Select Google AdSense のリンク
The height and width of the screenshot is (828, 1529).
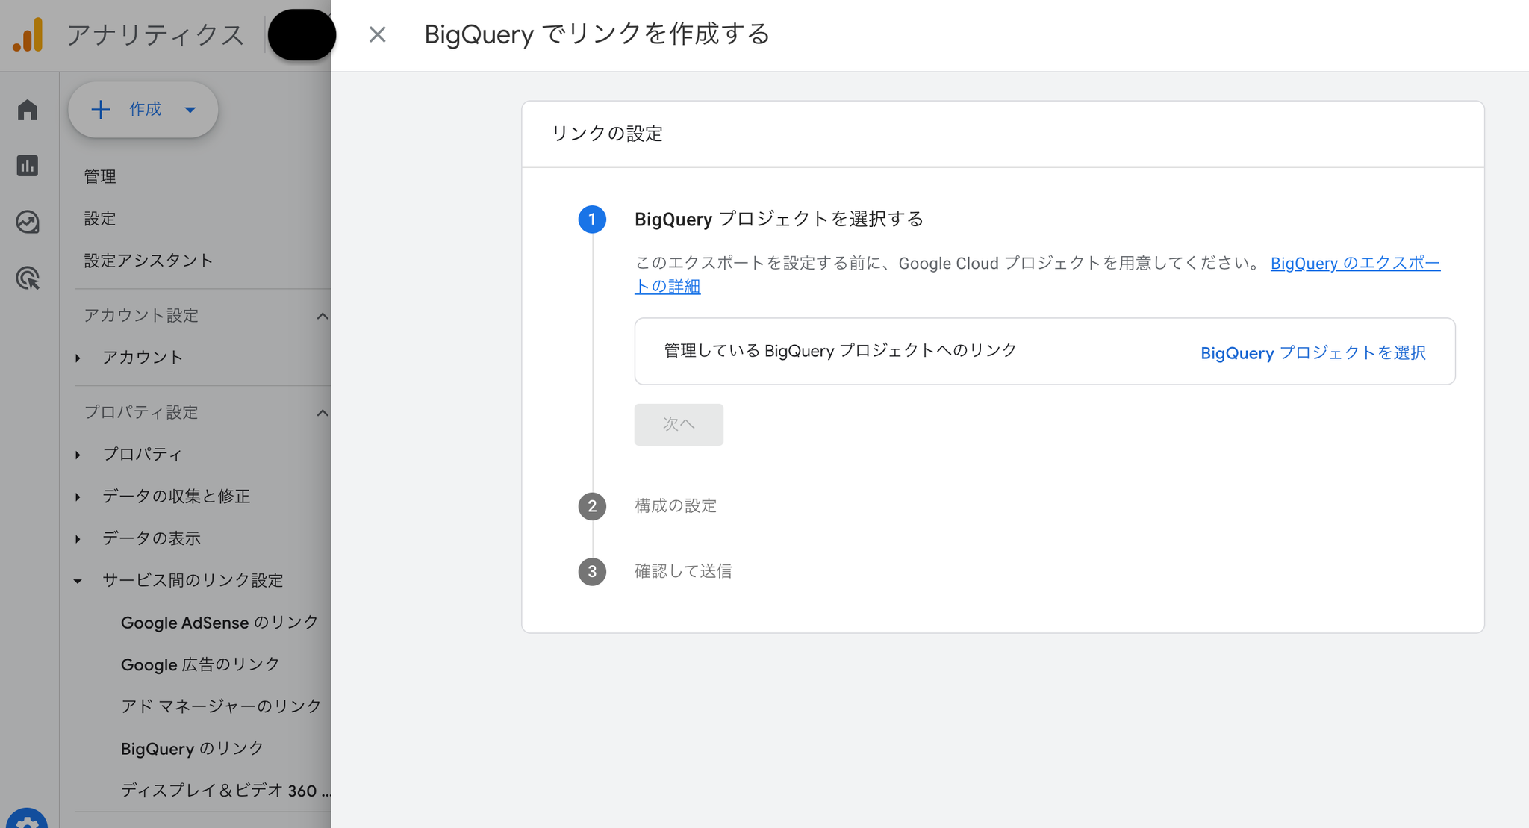(219, 622)
